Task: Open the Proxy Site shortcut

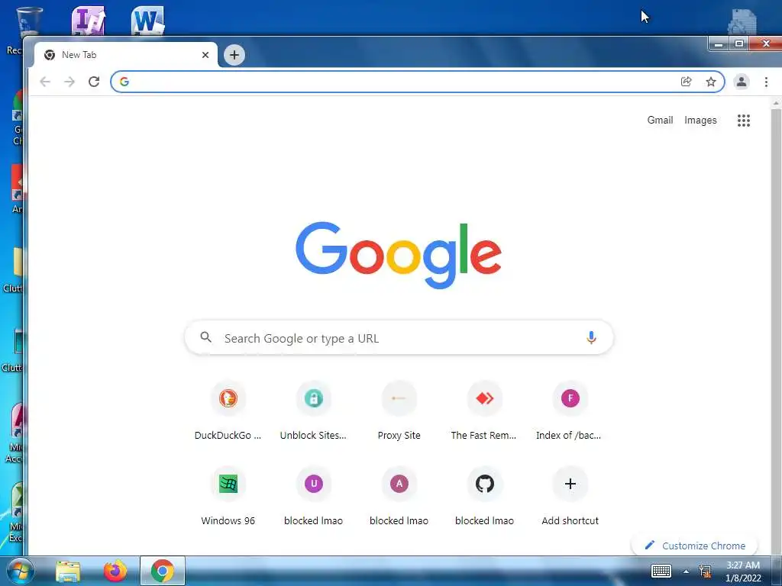Action: 399,410
